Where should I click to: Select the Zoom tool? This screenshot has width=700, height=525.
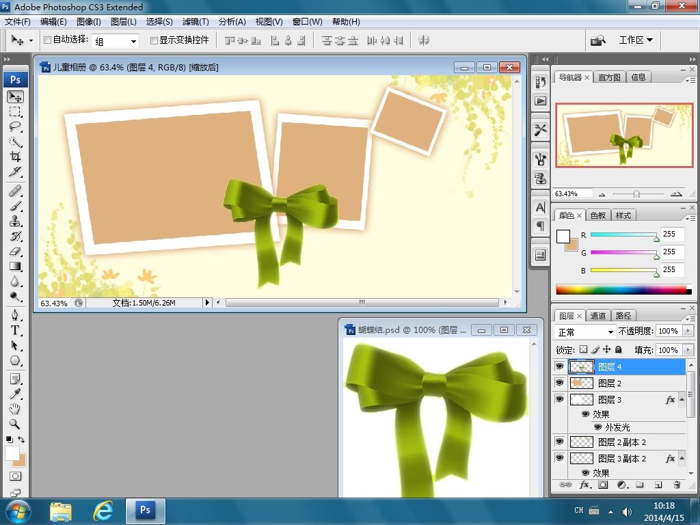tap(15, 424)
